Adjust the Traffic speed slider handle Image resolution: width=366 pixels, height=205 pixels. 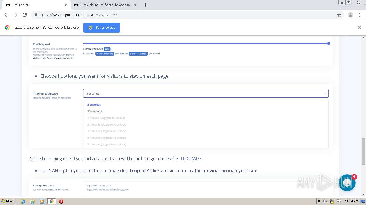[x=329, y=44]
